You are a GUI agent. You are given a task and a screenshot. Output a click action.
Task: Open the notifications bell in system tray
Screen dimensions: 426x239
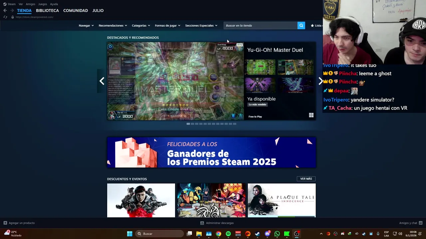pos(420,234)
